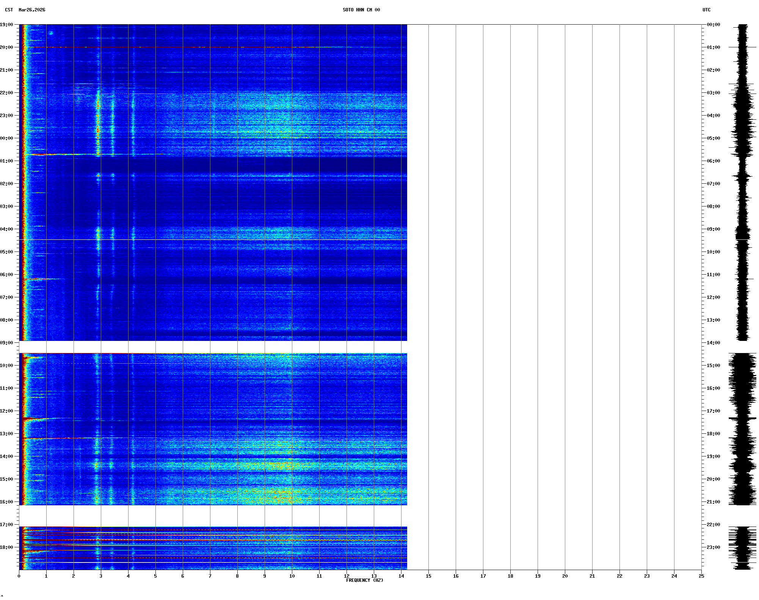Click the 0 Hz frequency axis label
The width and height of the screenshot is (759, 600).
coord(19,576)
